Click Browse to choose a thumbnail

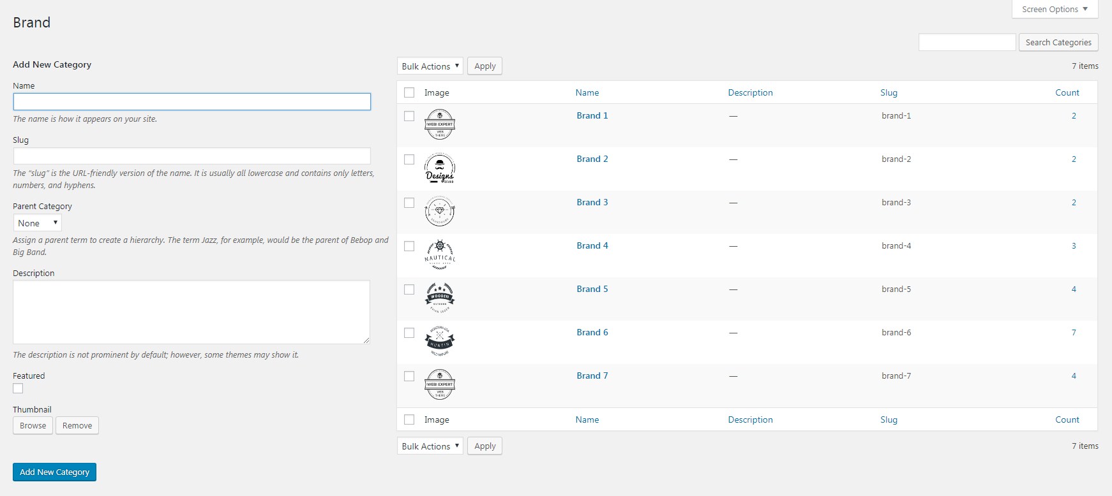(x=33, y=425)
